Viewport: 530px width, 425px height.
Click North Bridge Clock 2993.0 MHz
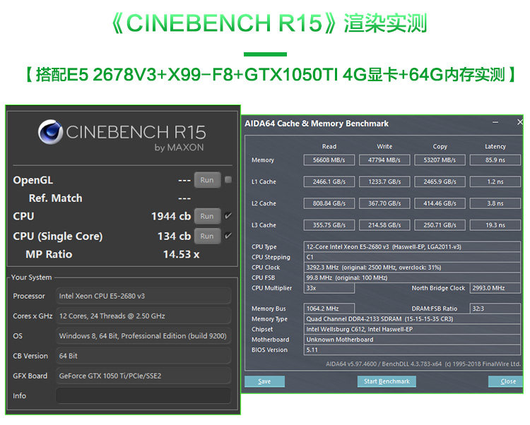tap(495, 288)
